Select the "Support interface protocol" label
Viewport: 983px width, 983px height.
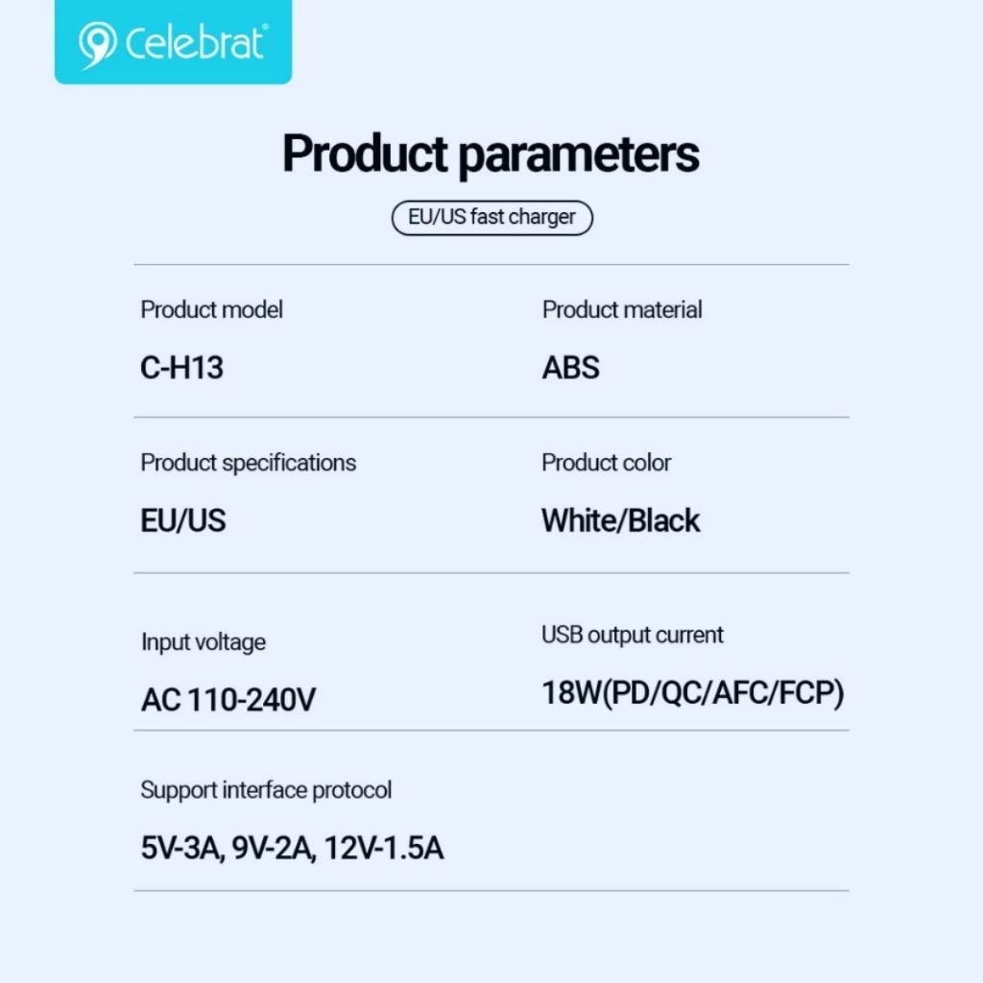[266, 790]
